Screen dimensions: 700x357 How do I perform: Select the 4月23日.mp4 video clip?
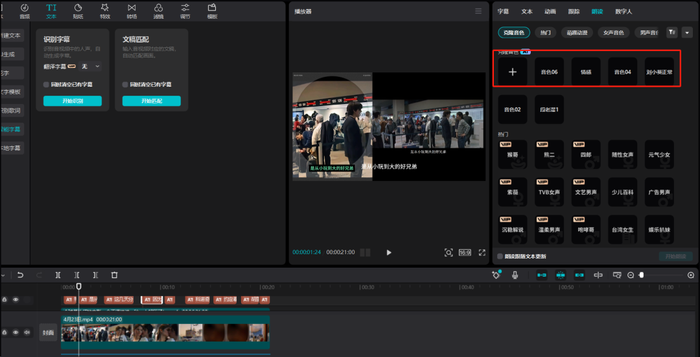point(165,332)
